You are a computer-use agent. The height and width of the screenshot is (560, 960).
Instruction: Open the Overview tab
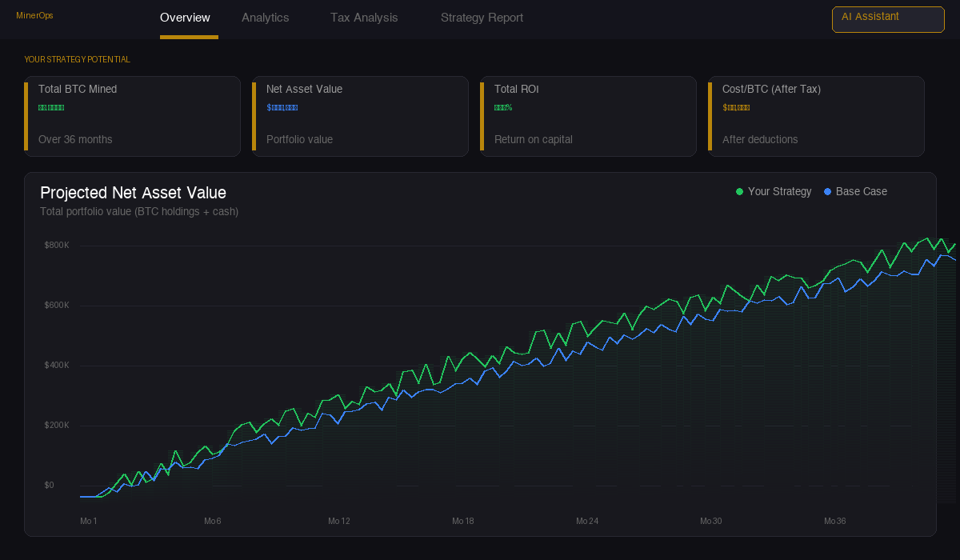tap(186, 18)
